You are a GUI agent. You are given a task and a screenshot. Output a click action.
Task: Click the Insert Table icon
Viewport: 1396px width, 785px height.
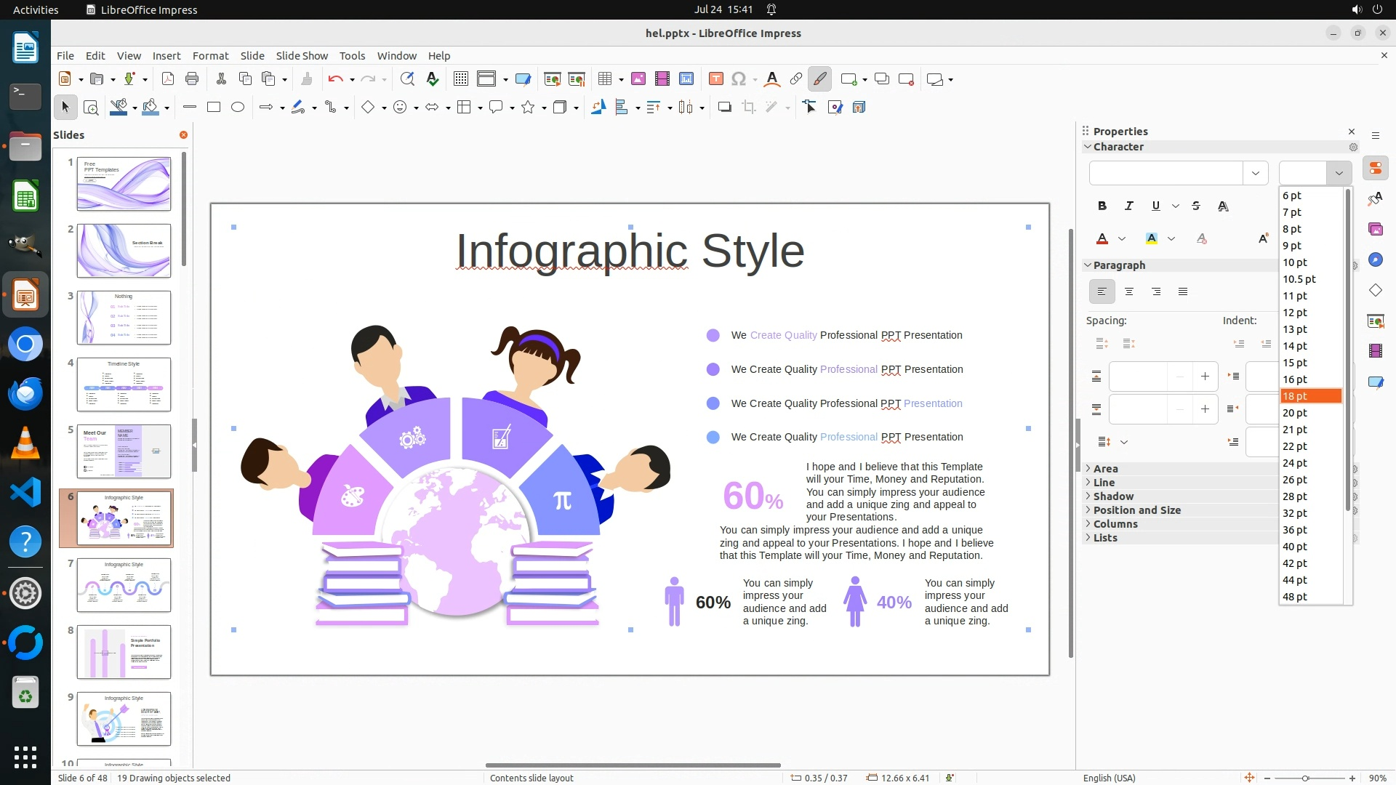pos(605,79)
